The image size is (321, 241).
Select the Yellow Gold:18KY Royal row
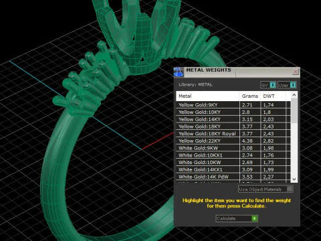coord(233,133)
